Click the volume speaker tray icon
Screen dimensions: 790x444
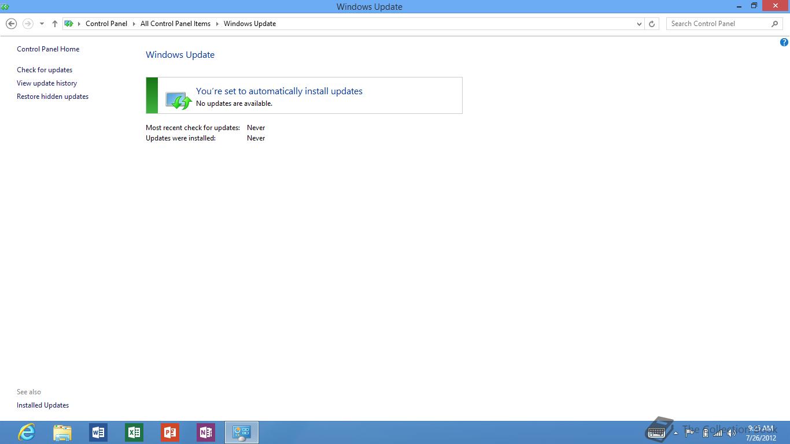(x=731, y=433)
